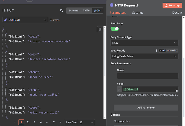185x126 pixels.
Task: Copy the JSON output with clipboard icon
Action: click(100, 29)
